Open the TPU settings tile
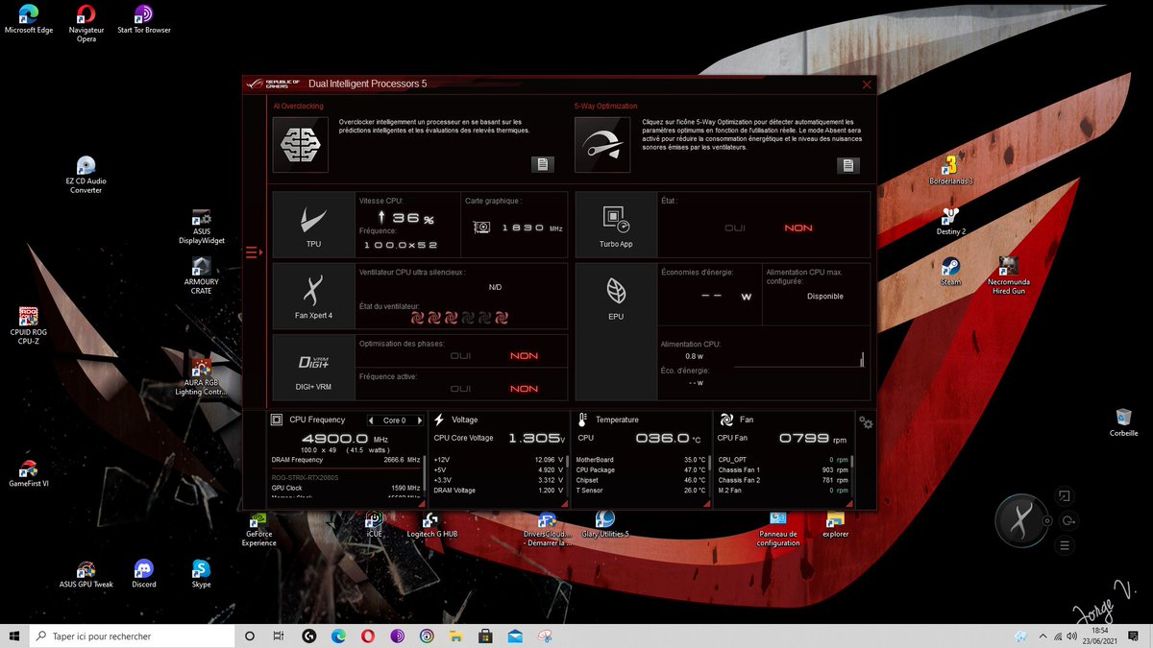Viewport: 1153px width, 648px height. (313, 224)
